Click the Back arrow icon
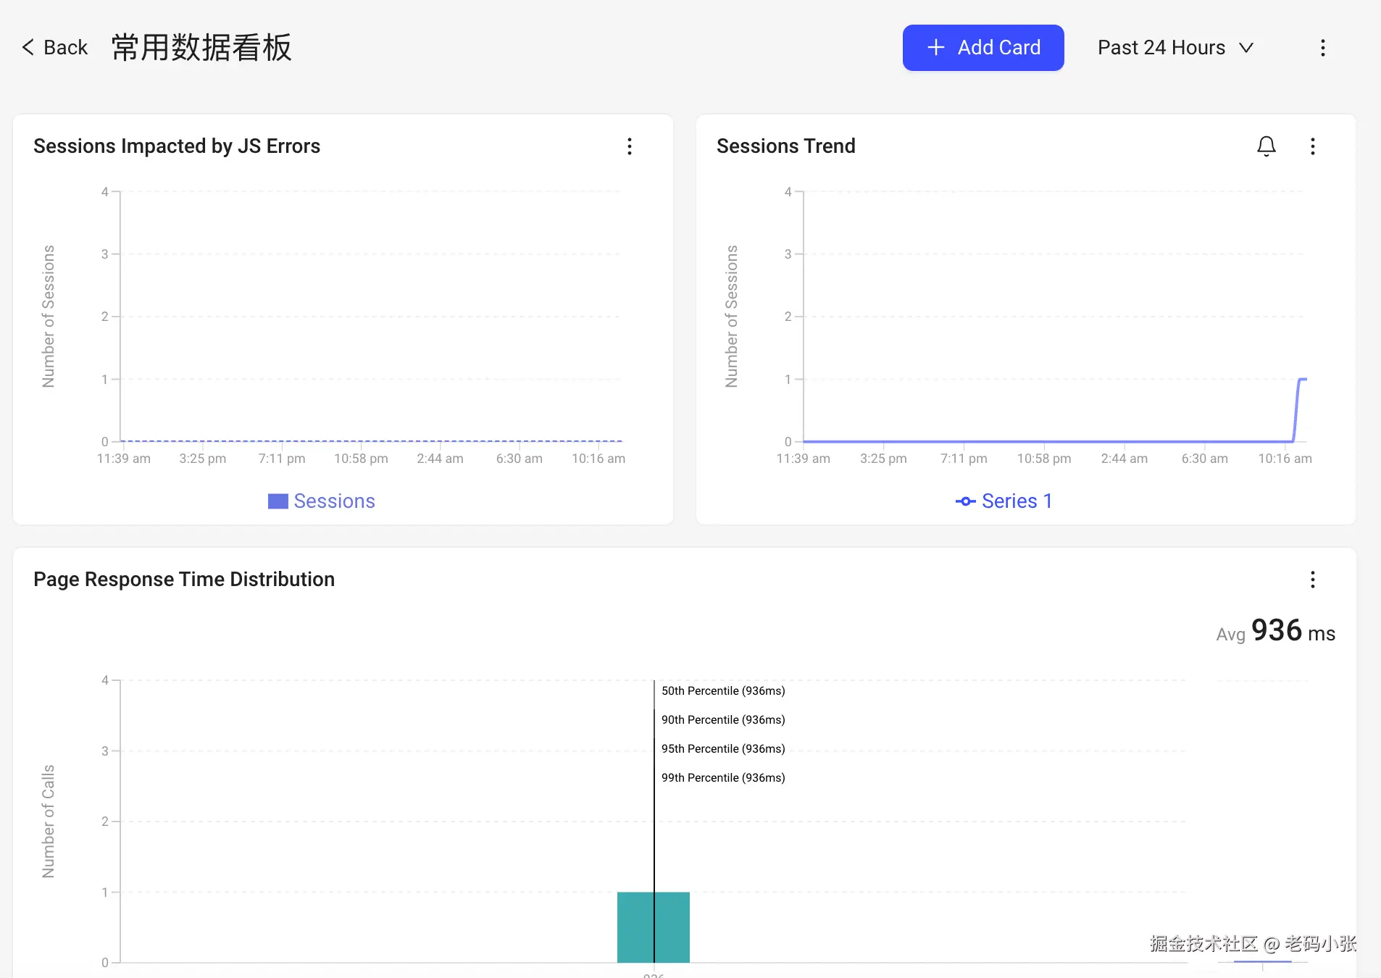 point(28,48)
